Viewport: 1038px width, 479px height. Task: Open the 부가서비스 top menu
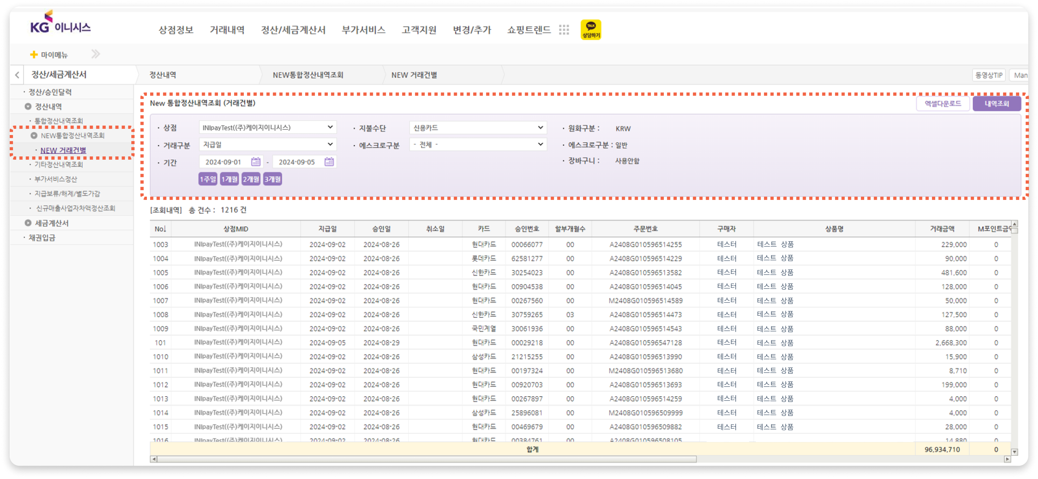[x=363, y=30]
